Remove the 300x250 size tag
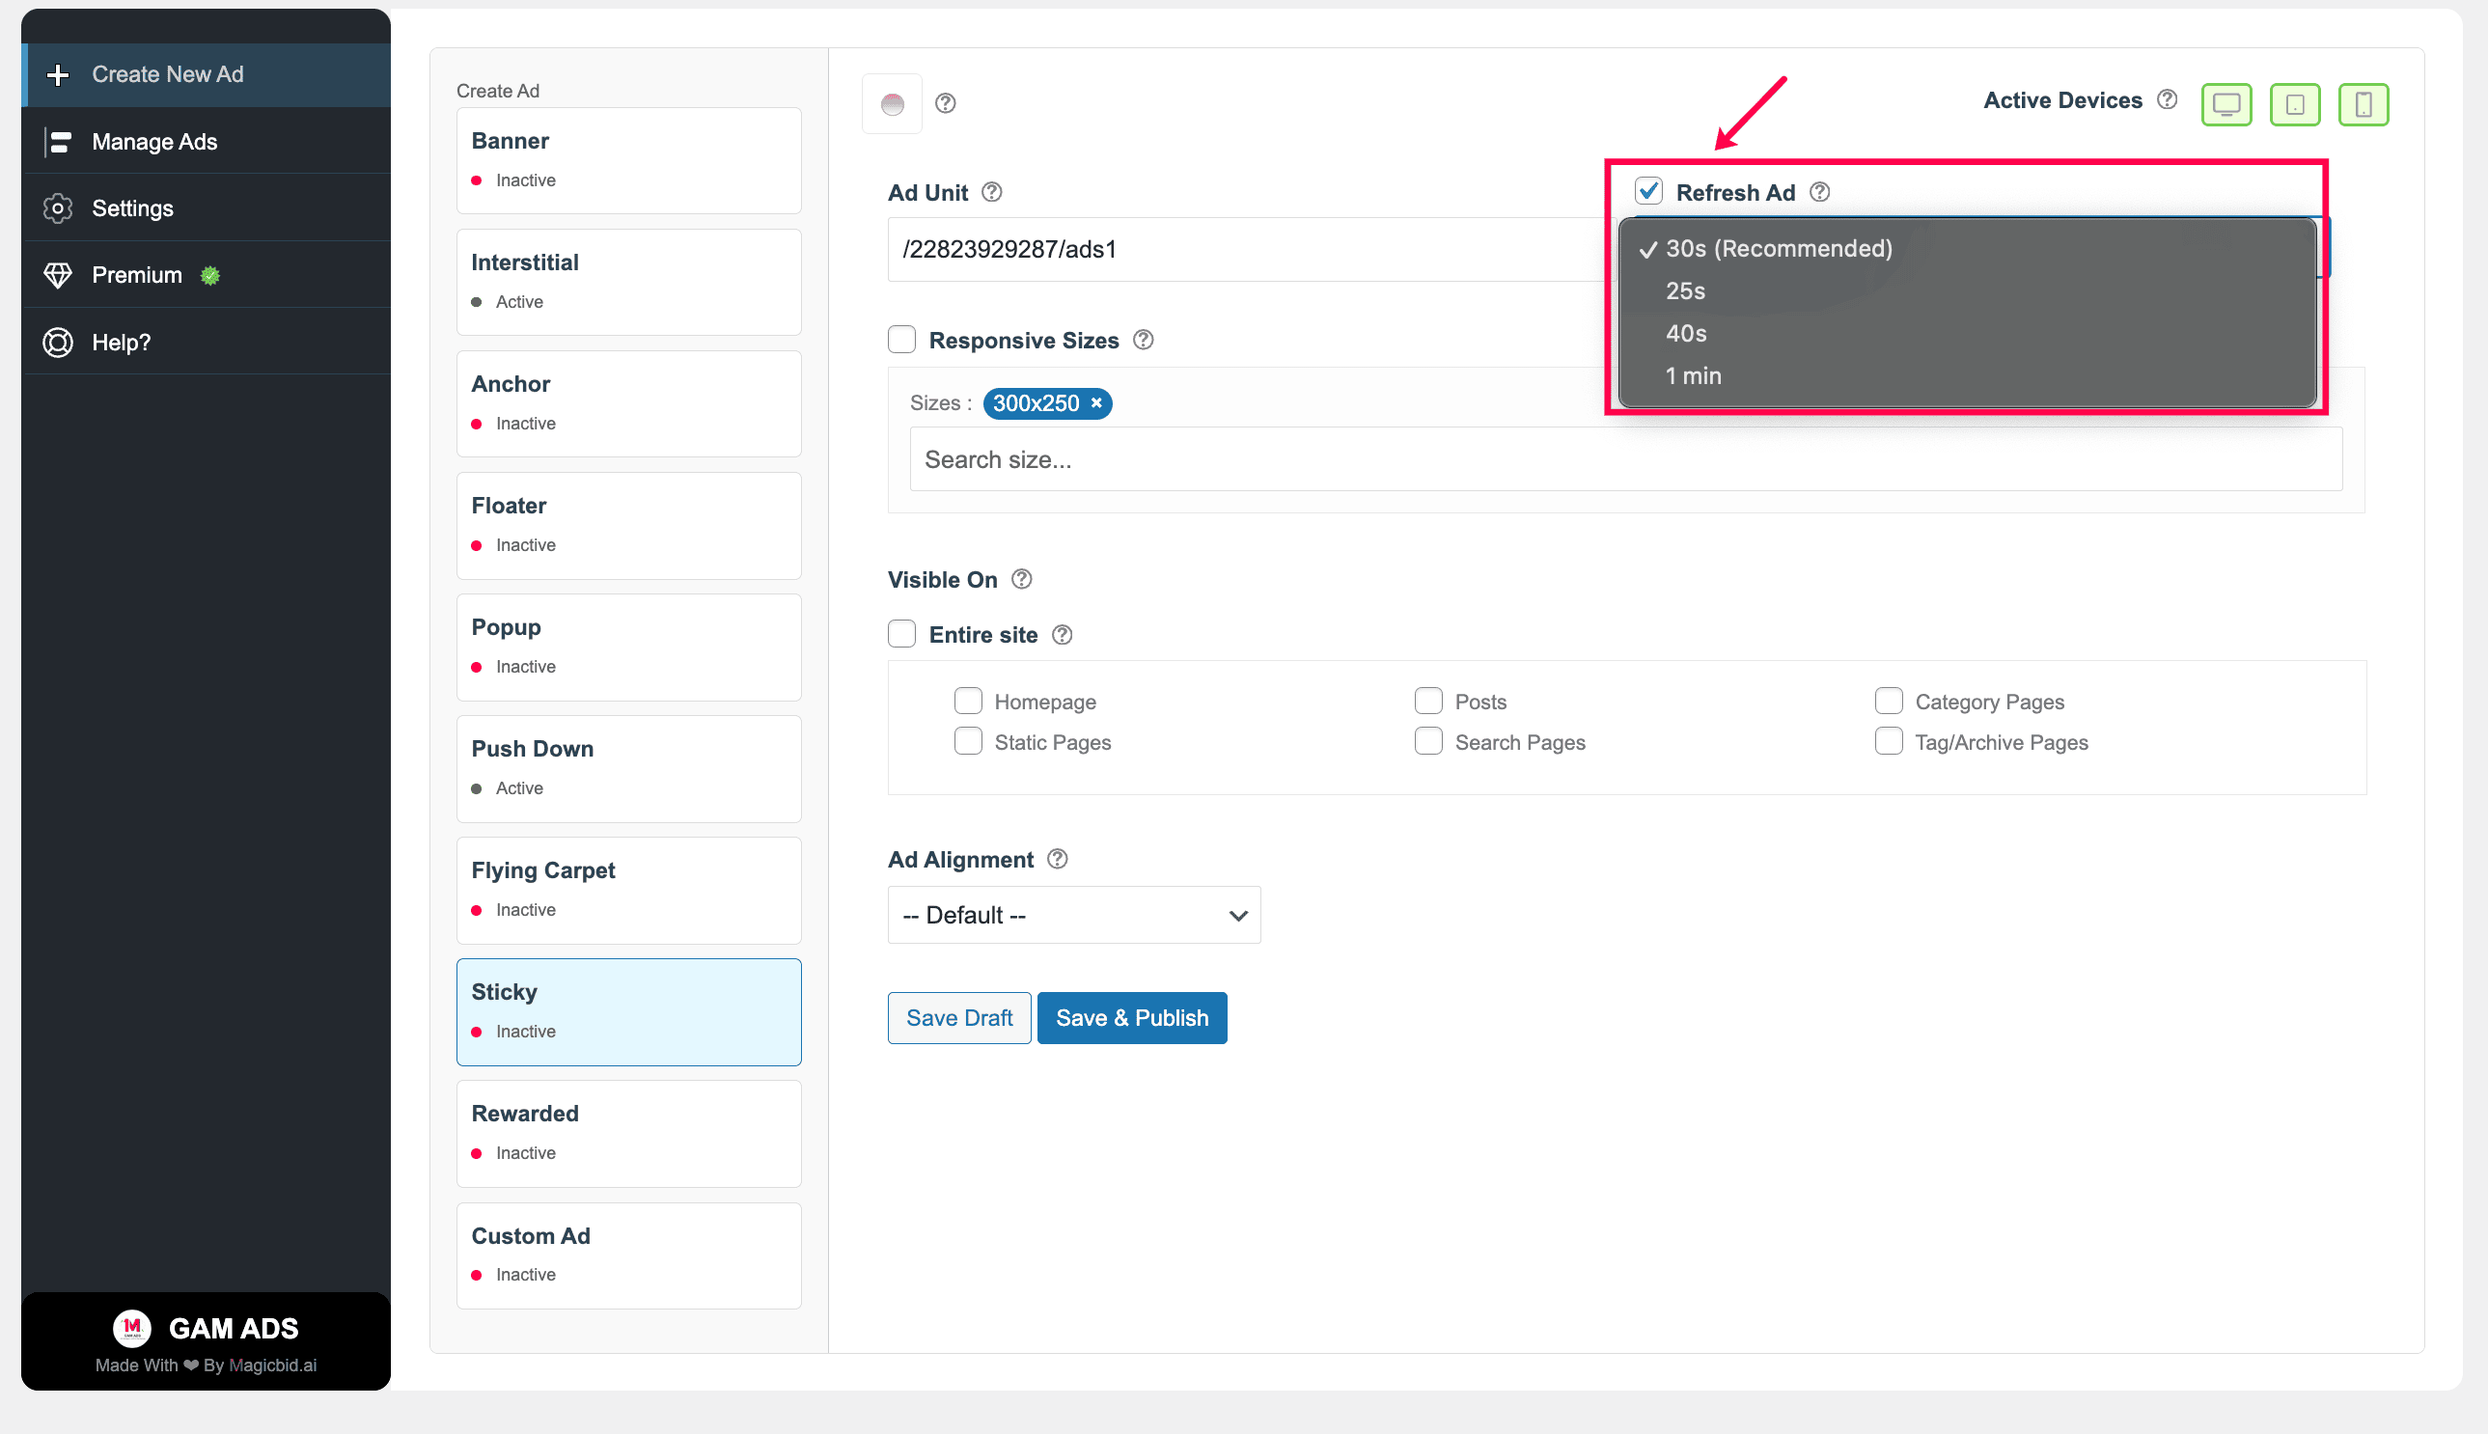Viewport: 2488px width, 1434px height. 1096,402
